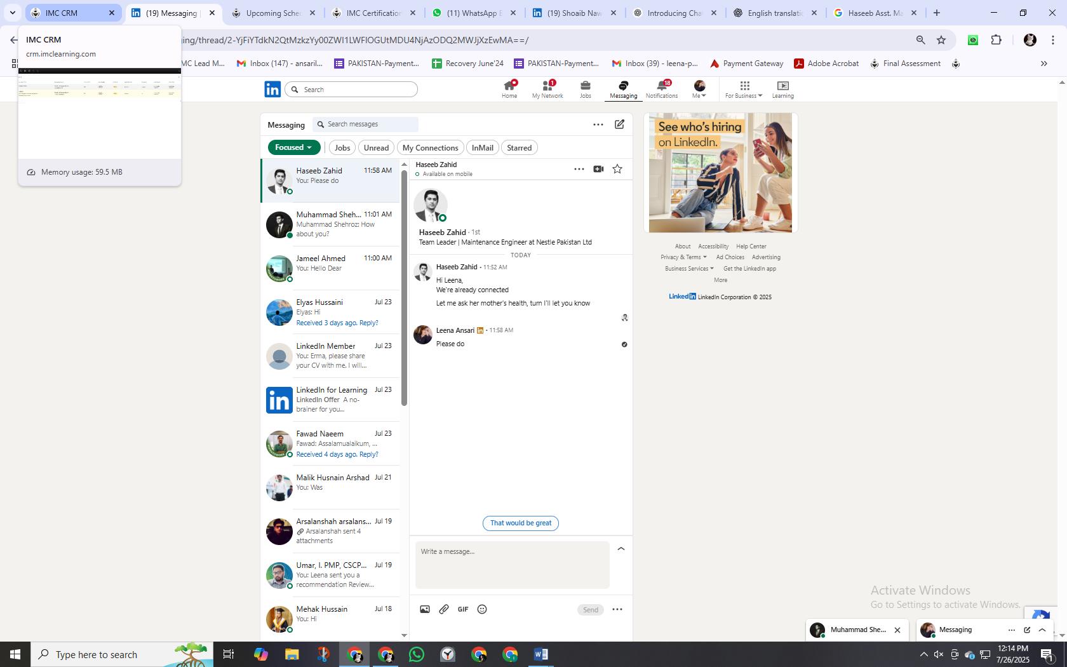The image size is (1067, 667).
Task: Open the Me profile dropdown
Action: pos(699,89)
